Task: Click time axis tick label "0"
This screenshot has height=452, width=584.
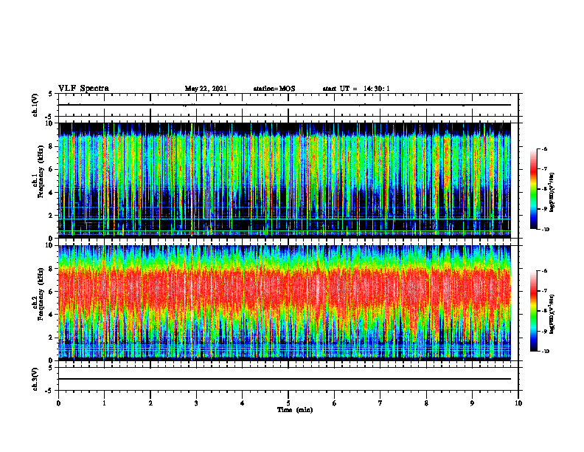Action: 58,403
